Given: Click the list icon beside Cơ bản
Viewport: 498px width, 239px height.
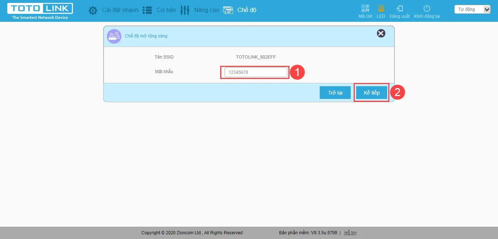Looking at the screenshot, I should pyautogui.click(x=147, y=10).
